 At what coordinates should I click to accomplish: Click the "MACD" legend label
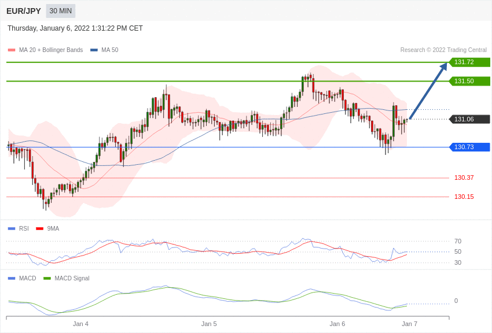pyautogui.click(x=28, y=278)
